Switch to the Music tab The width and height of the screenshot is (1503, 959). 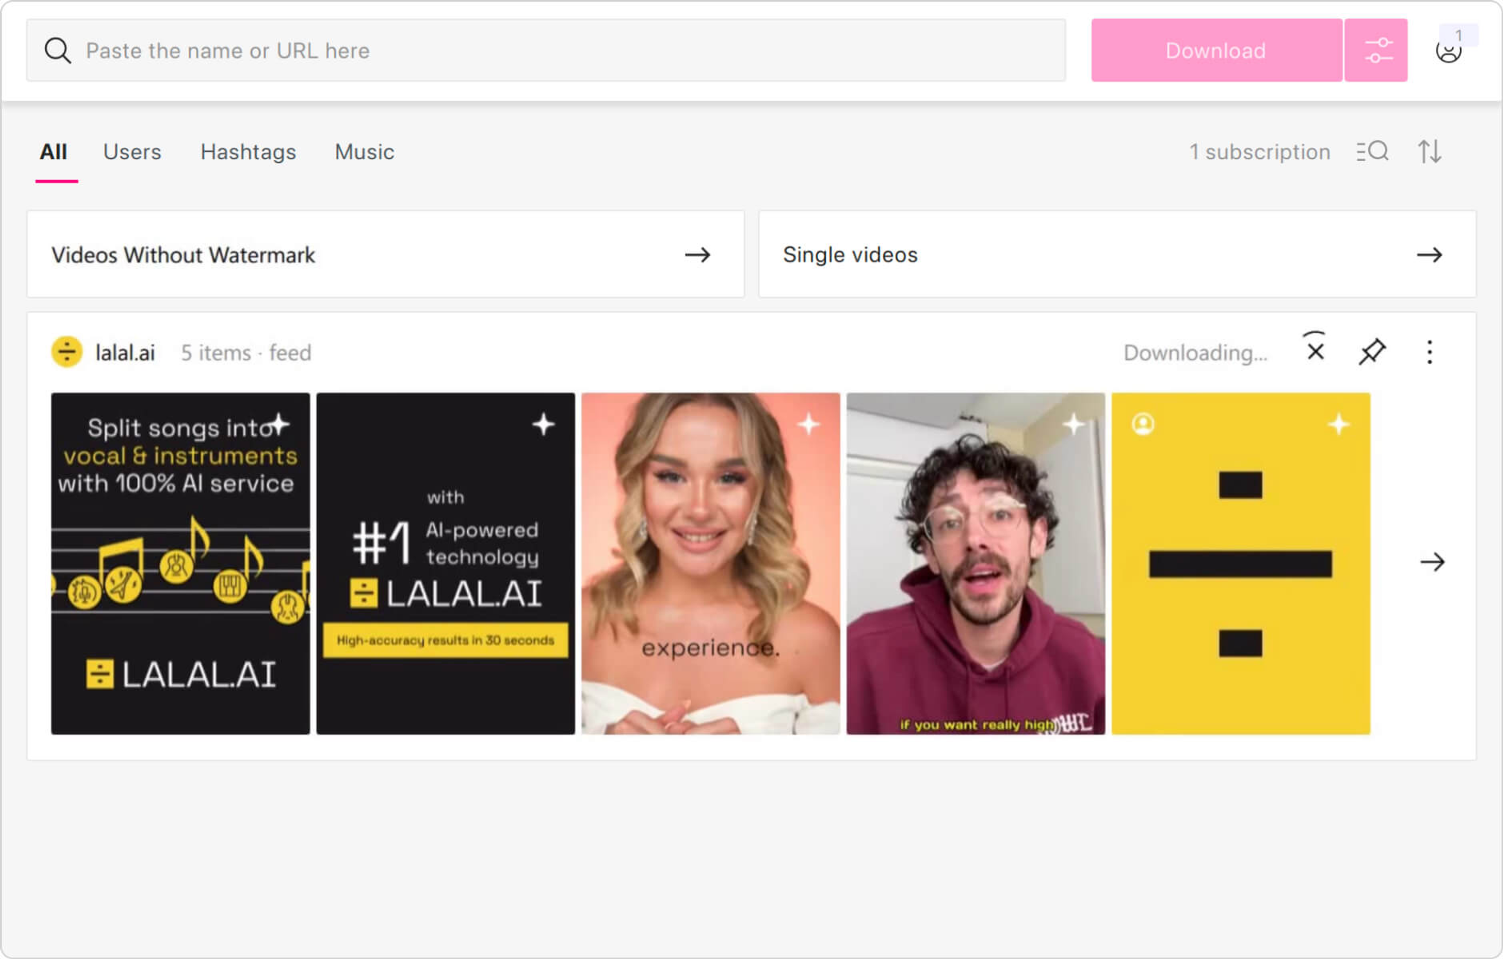(364, 152)
